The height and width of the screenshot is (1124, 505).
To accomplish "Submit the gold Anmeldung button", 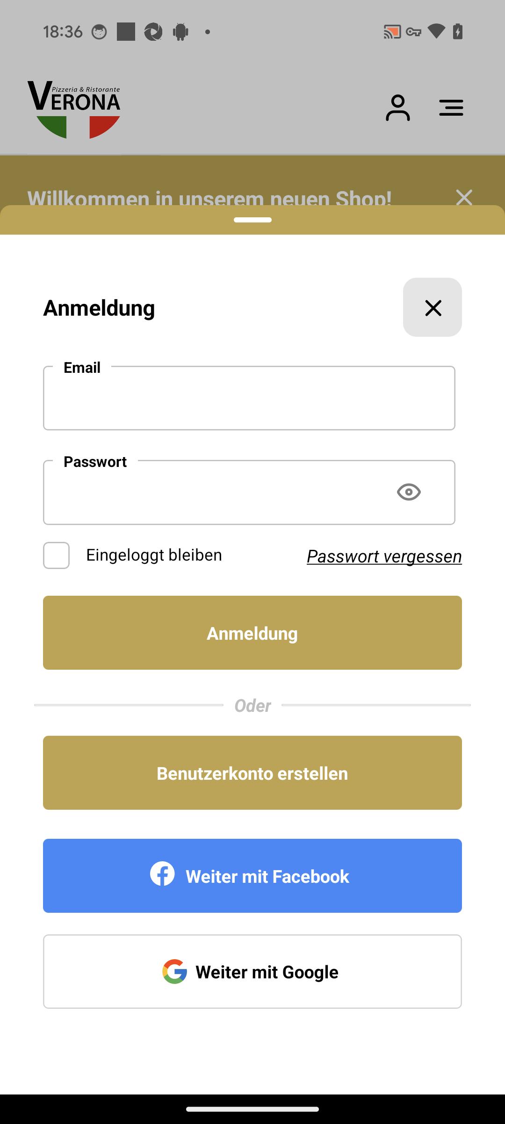I will (252, 633).
